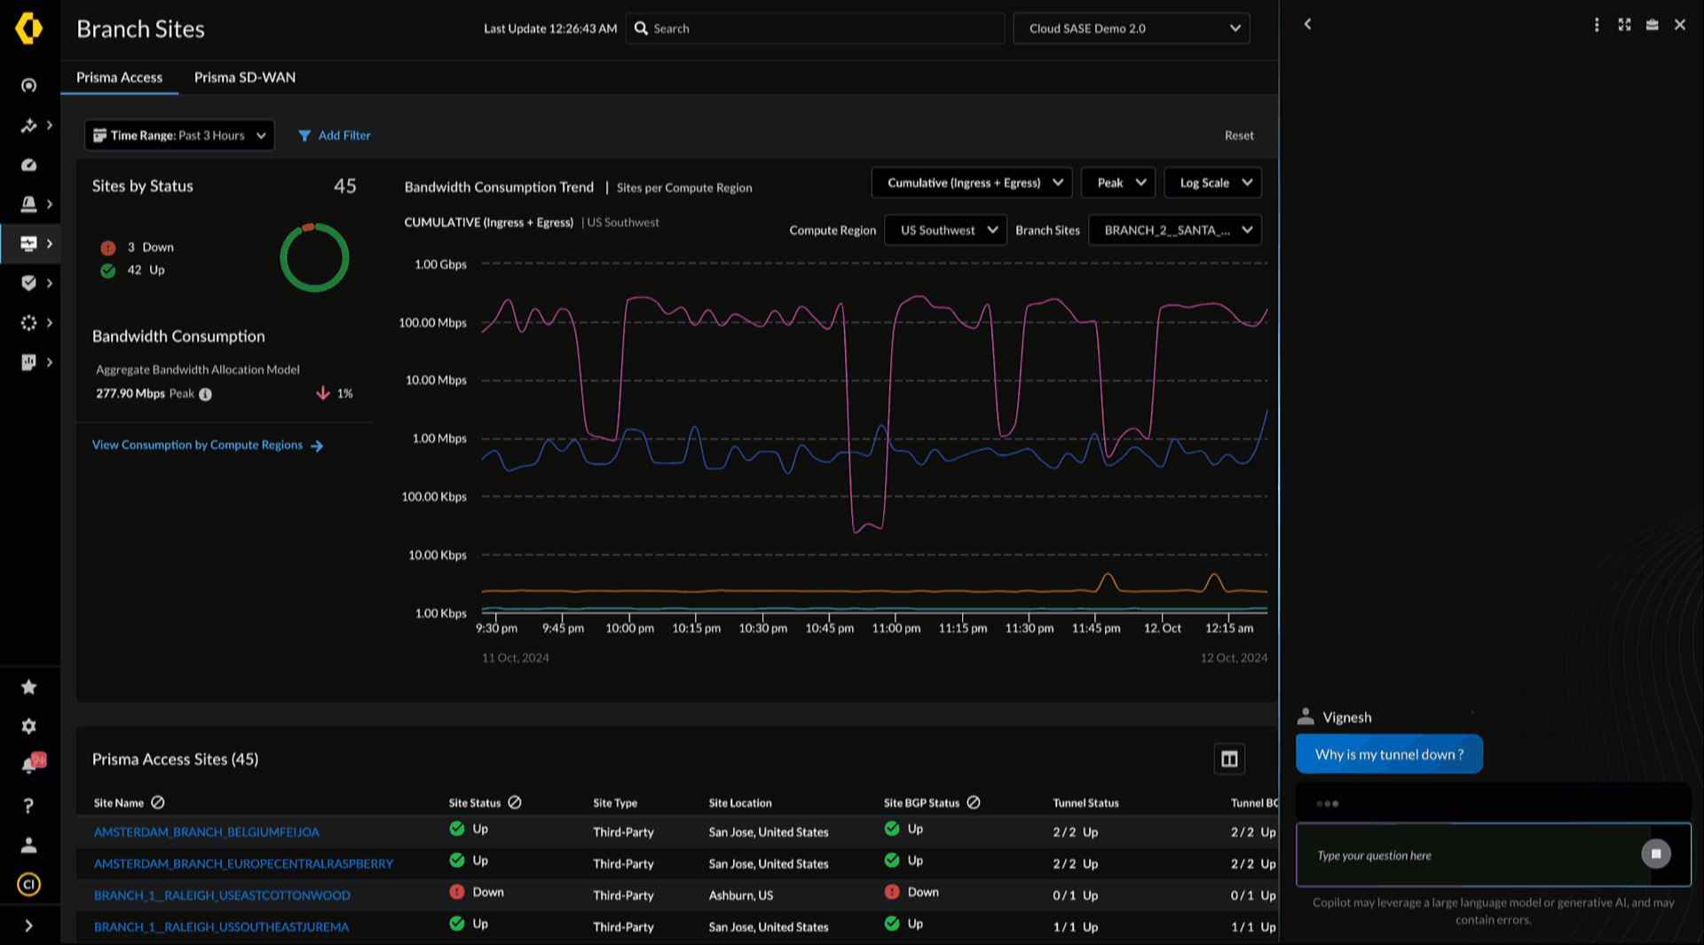Click the copilot question input box
Image resolution: width=1704 pixels, height=945 pixels.
[x=1494, y=854]
